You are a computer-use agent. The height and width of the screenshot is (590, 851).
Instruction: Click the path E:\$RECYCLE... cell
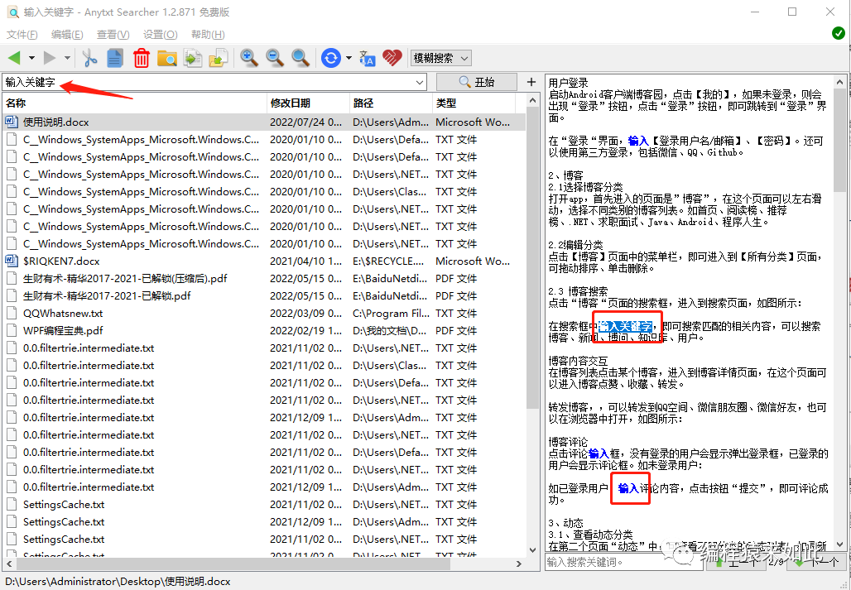(388, 261)
